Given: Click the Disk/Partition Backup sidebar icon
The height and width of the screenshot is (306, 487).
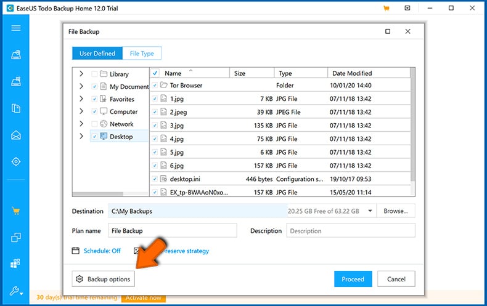Looking at the screenshot, I should (x=16, y=55).
